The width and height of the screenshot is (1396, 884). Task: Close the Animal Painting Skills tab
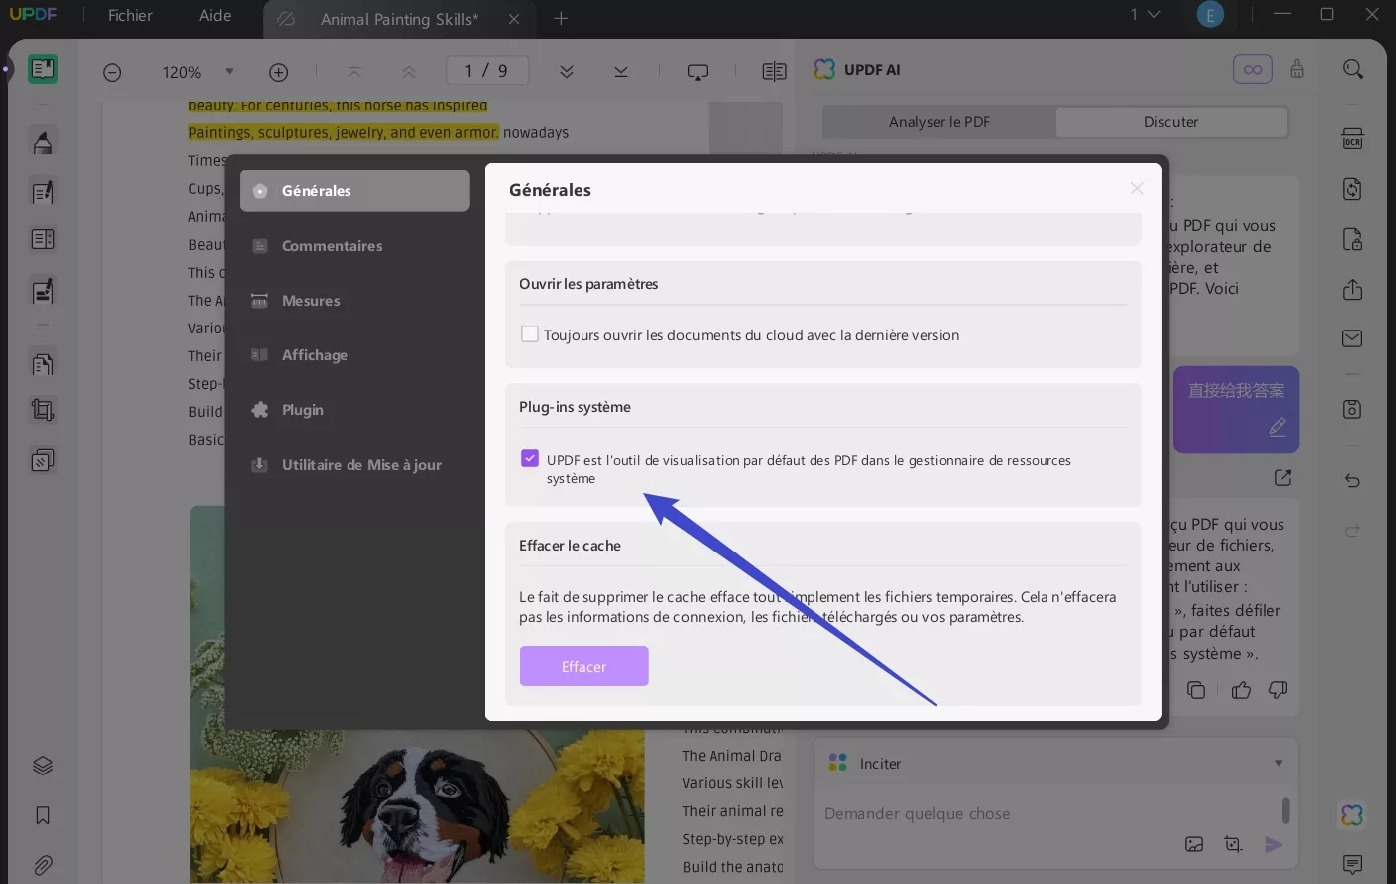[x=514, y=19]
